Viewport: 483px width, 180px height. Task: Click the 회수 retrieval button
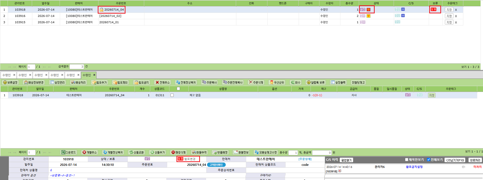click(x=296, y=82)
